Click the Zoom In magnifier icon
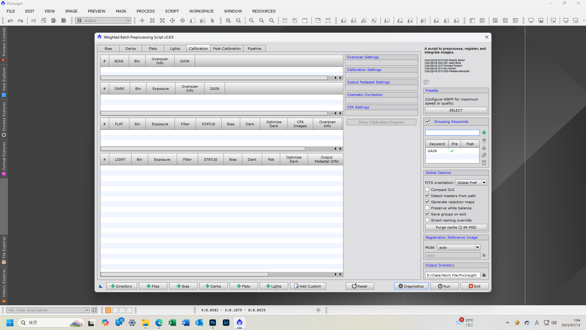The height and width of the screenshot is (330, 586). [x=228, y=21]
